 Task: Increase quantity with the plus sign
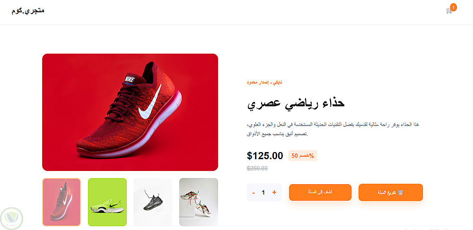(x=274, y=192)
